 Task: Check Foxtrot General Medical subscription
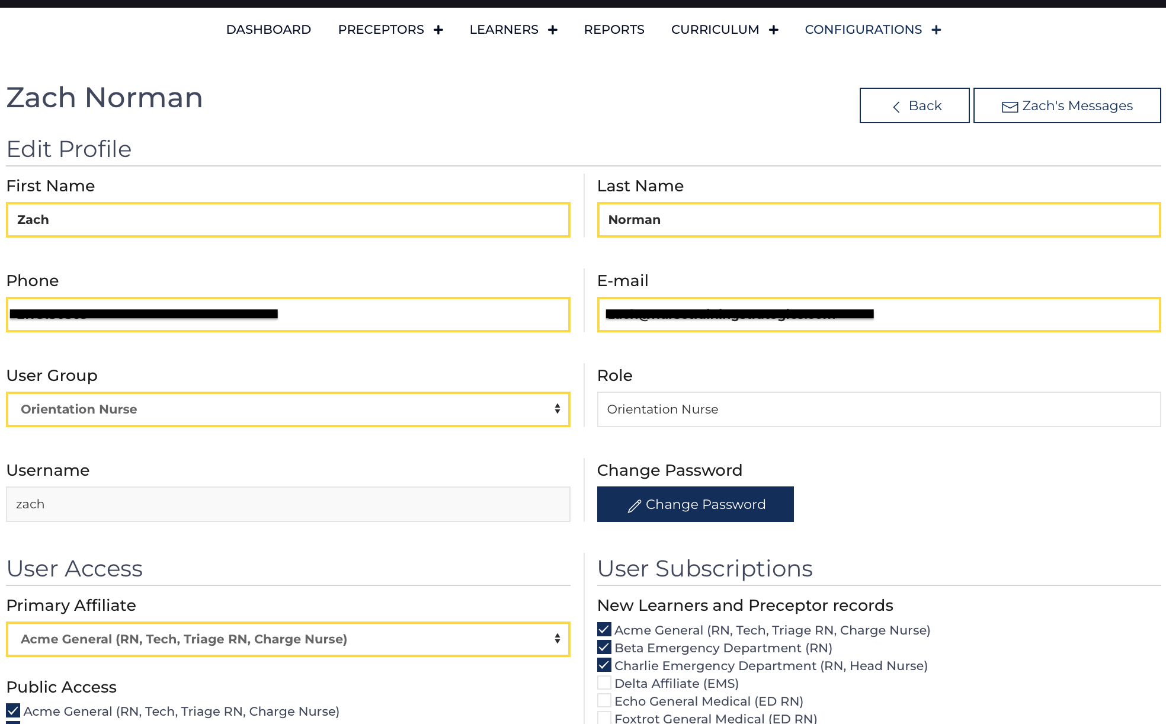tap(604, 717)
